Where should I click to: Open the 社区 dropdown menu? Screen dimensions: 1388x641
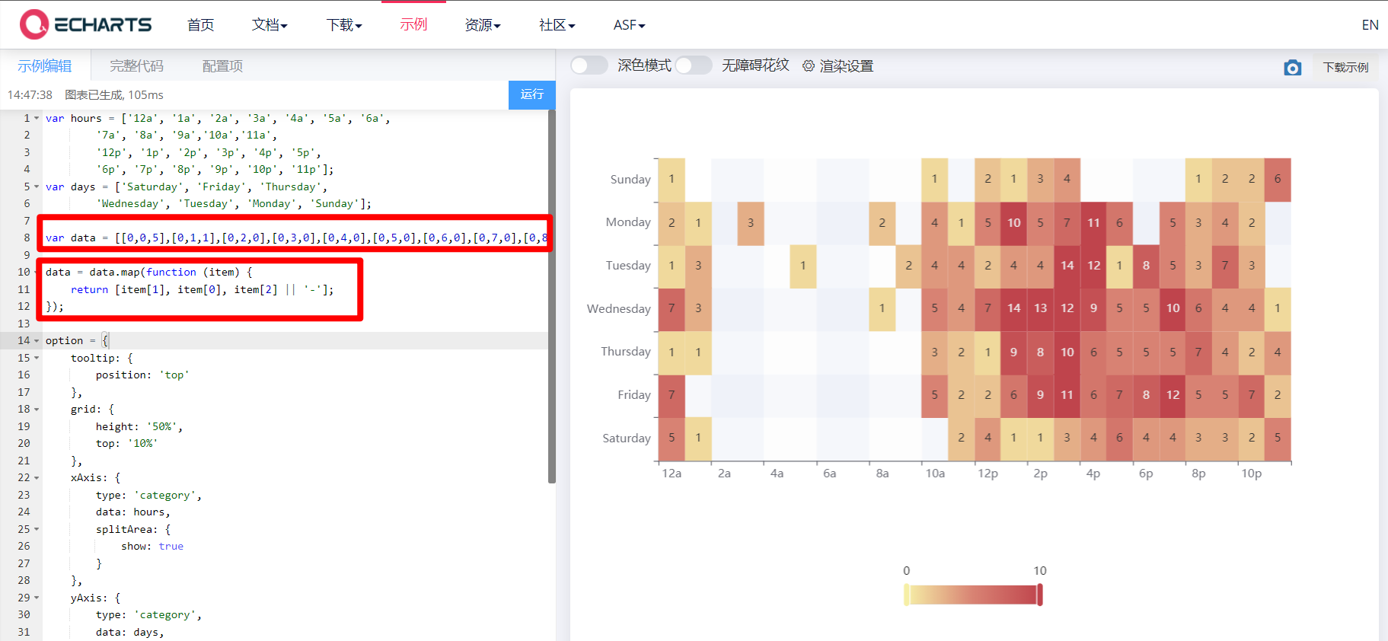coord(557,25)
